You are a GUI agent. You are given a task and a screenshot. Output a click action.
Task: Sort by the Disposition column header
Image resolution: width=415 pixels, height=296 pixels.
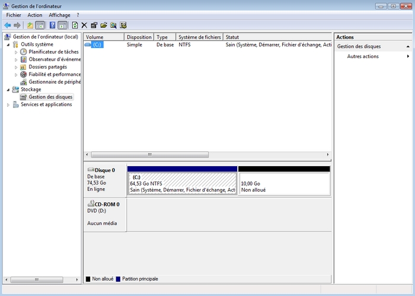pos(139,37)
